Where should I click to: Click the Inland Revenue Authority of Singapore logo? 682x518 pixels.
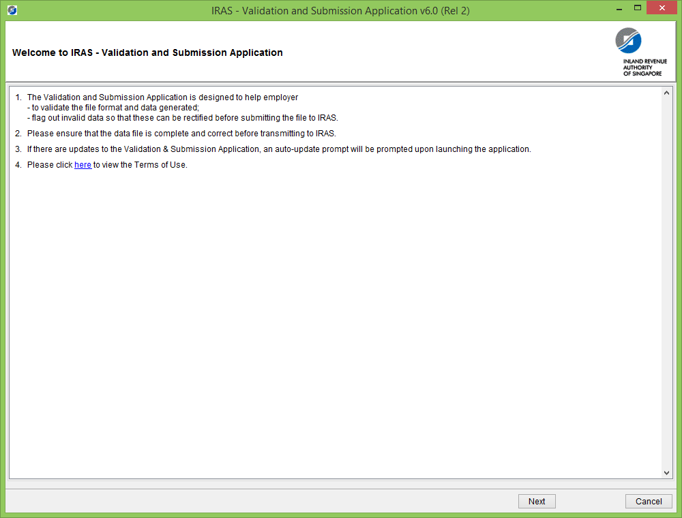click(x=641, y=52)
